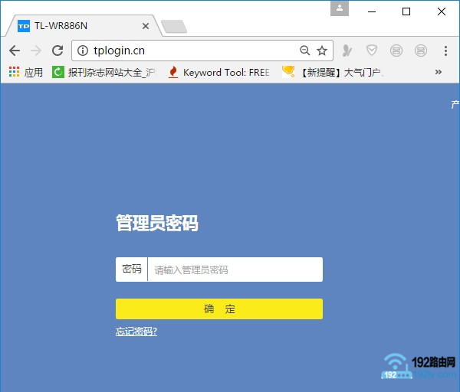Click the yellow 确定 confirm button

point(219,309)
